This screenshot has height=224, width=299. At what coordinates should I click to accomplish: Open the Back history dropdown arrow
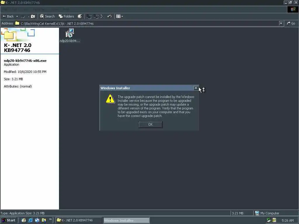[17, 16]
